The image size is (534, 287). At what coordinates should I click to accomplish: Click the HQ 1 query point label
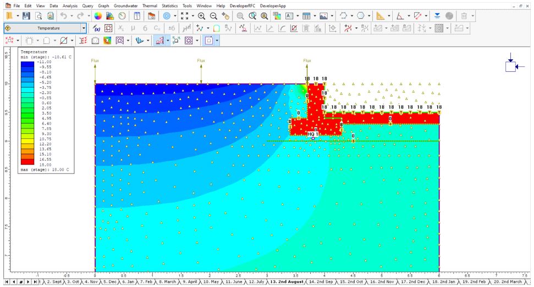[312, 134]
